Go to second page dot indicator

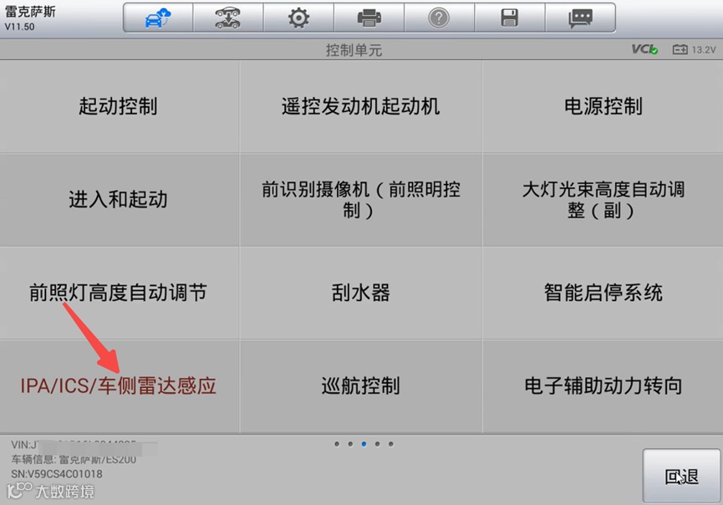tap(350, 444)
